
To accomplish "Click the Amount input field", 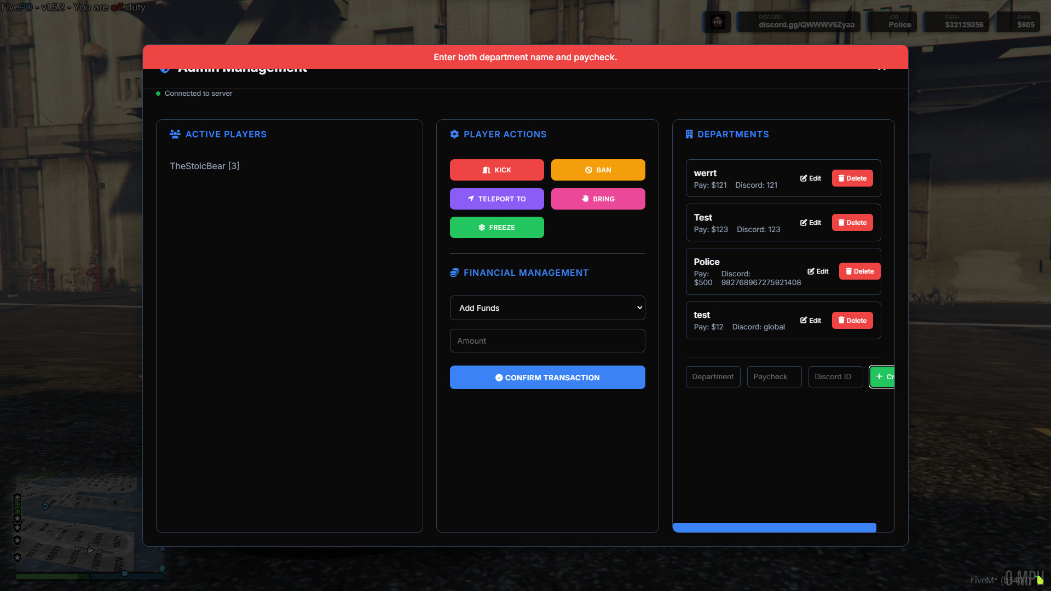I will point(547,340).
